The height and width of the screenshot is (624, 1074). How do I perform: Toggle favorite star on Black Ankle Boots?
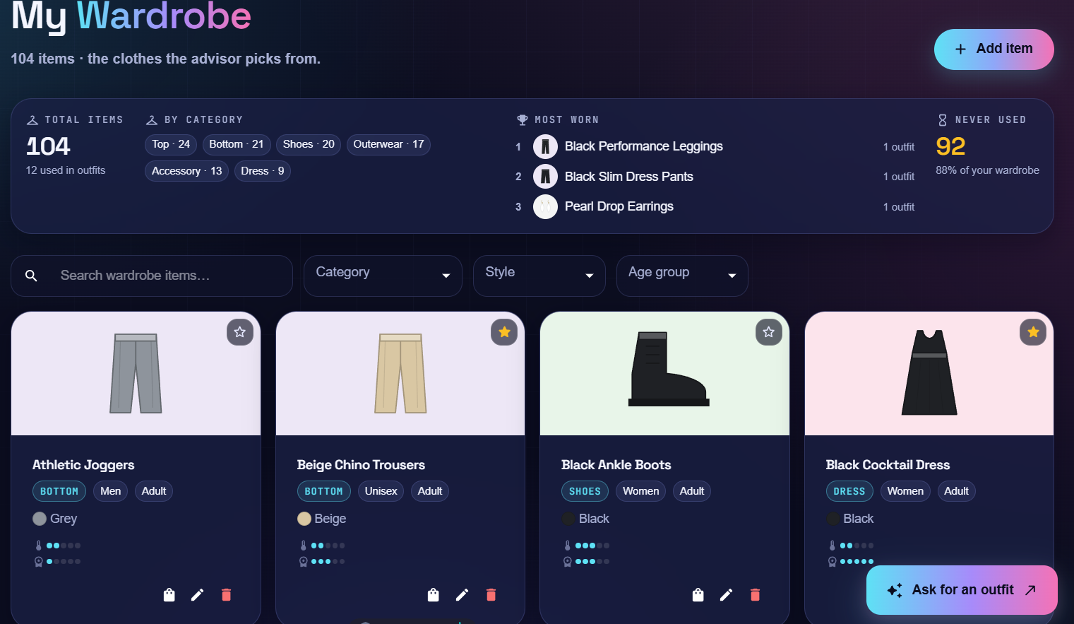click(x=769, y=332)
